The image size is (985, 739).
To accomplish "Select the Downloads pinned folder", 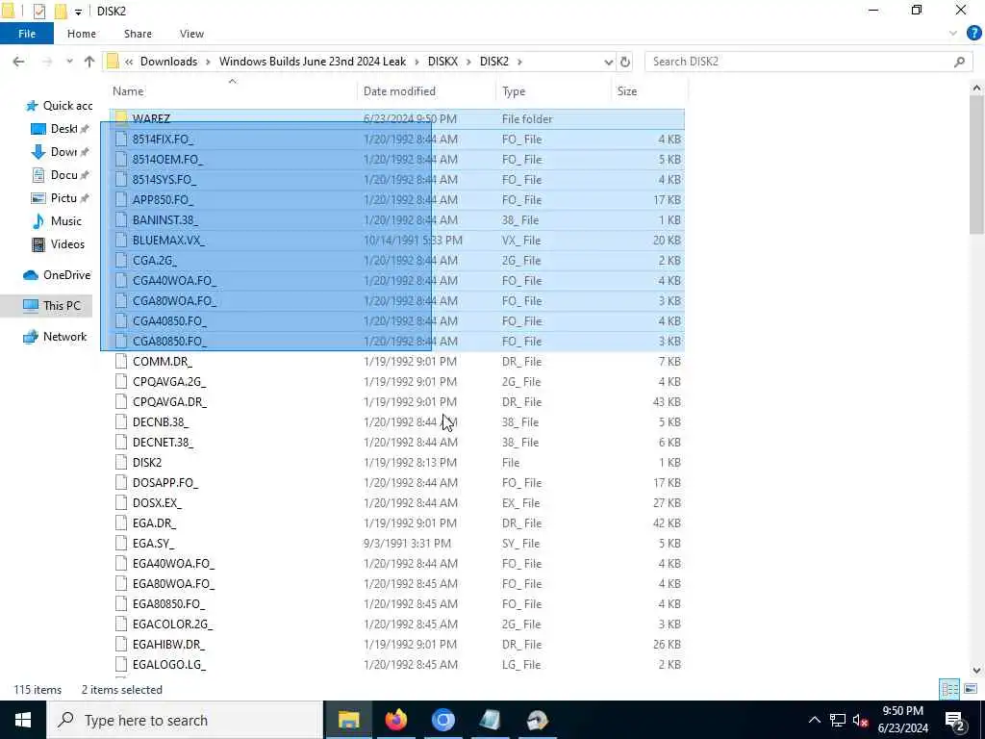I will [61, 151].
